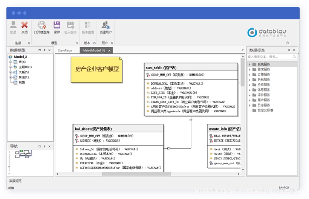This screenshot has height=199, width=309.
Task: Open the model library globe icon
Action: [42, 25]
